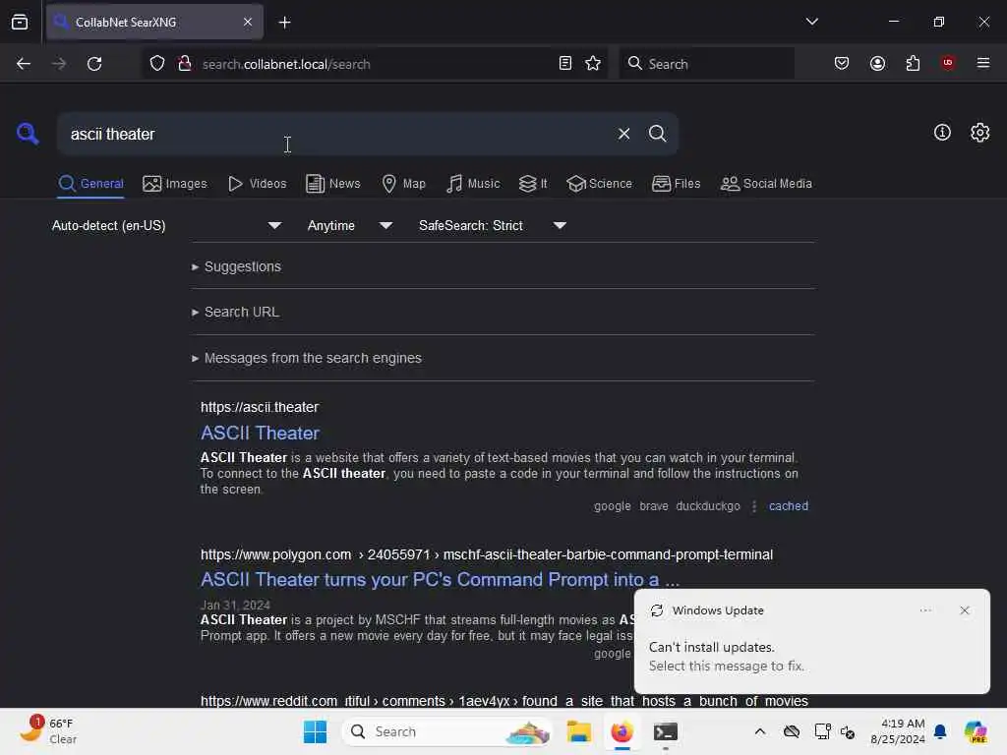This screenshot has width=1007, height=755.
Task: Click the Firefox address bar
Action: (376, 64)
